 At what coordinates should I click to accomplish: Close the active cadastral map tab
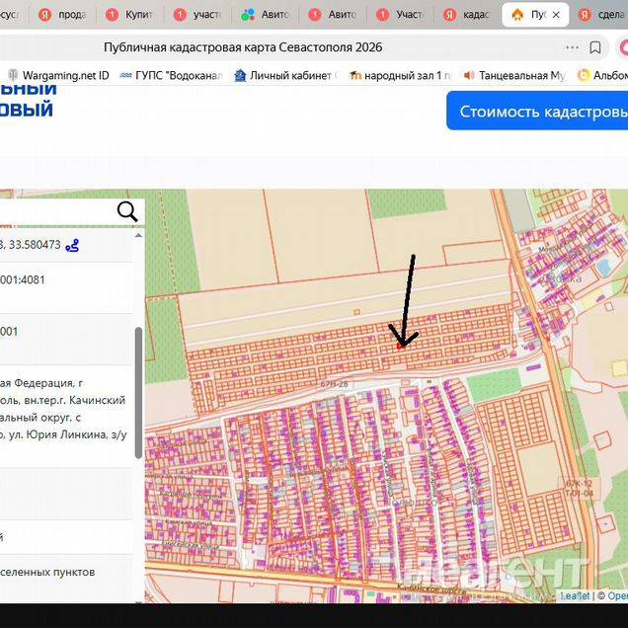click(x=556, y=15)
